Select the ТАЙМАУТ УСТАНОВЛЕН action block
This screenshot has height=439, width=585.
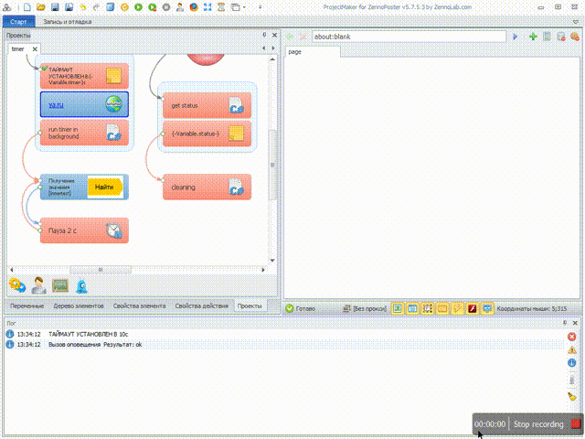[84, 76]
